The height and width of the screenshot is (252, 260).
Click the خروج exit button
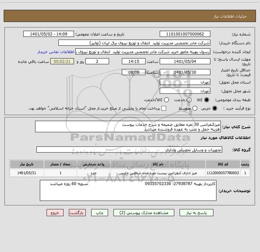click(x=55, y=213)
